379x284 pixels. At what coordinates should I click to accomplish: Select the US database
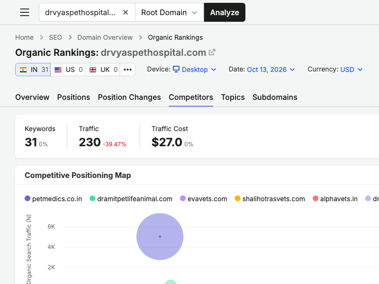click(x=68, y=70)
